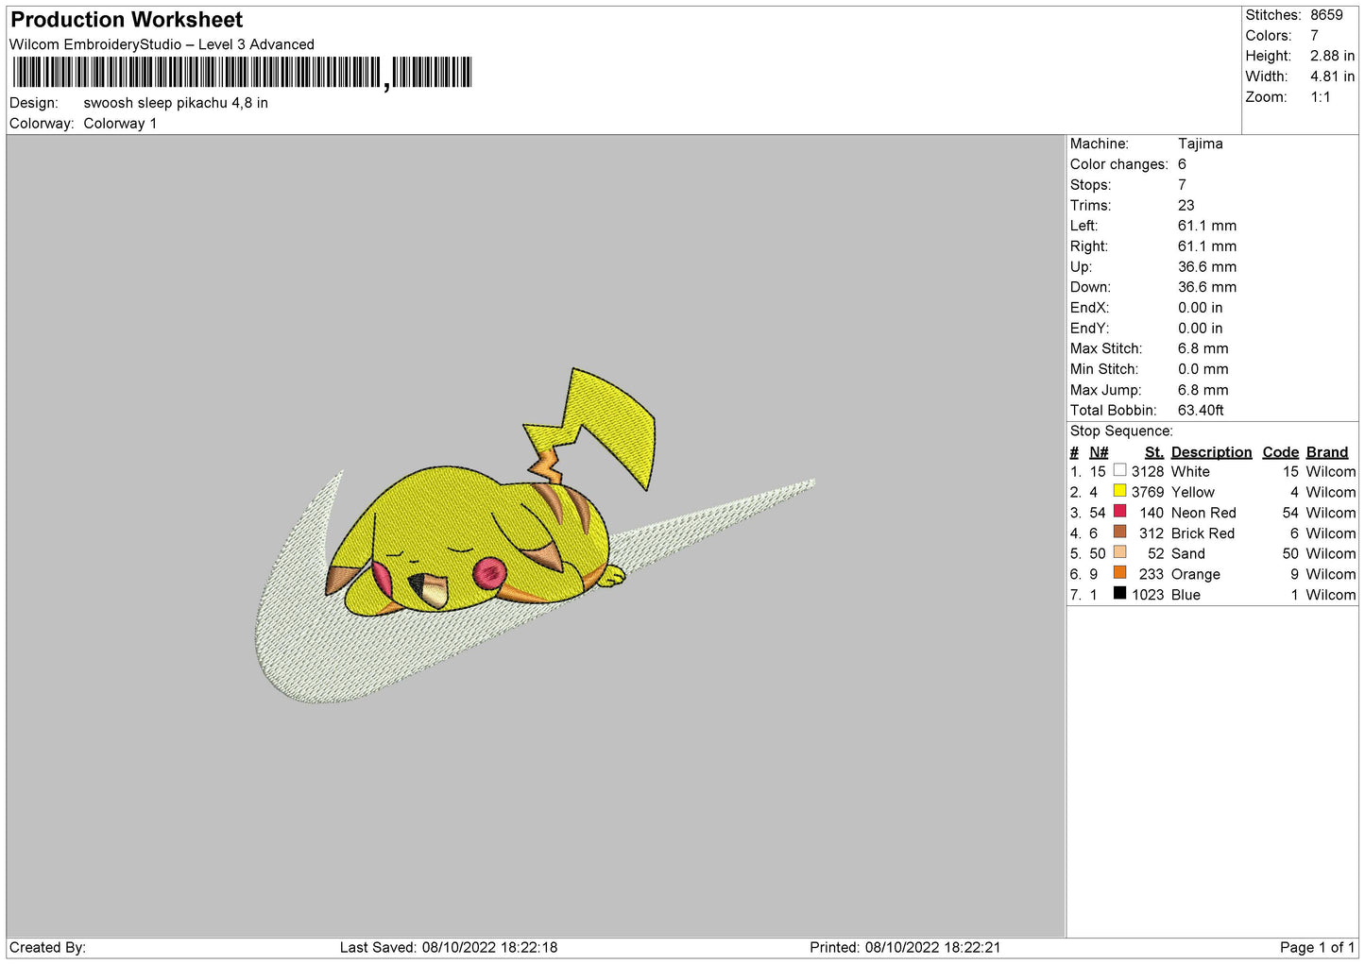Click the 'Page 1 of 1' indicator
The image size is (1365, 964).
pos(1317,947)
